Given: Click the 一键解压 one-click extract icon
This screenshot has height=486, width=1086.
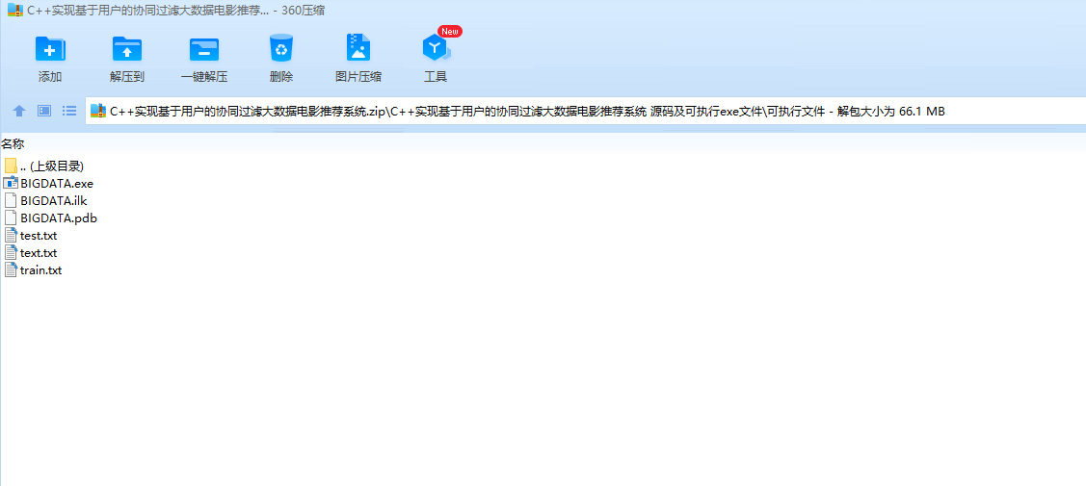Looking at the screenshot, I should 204,49.
